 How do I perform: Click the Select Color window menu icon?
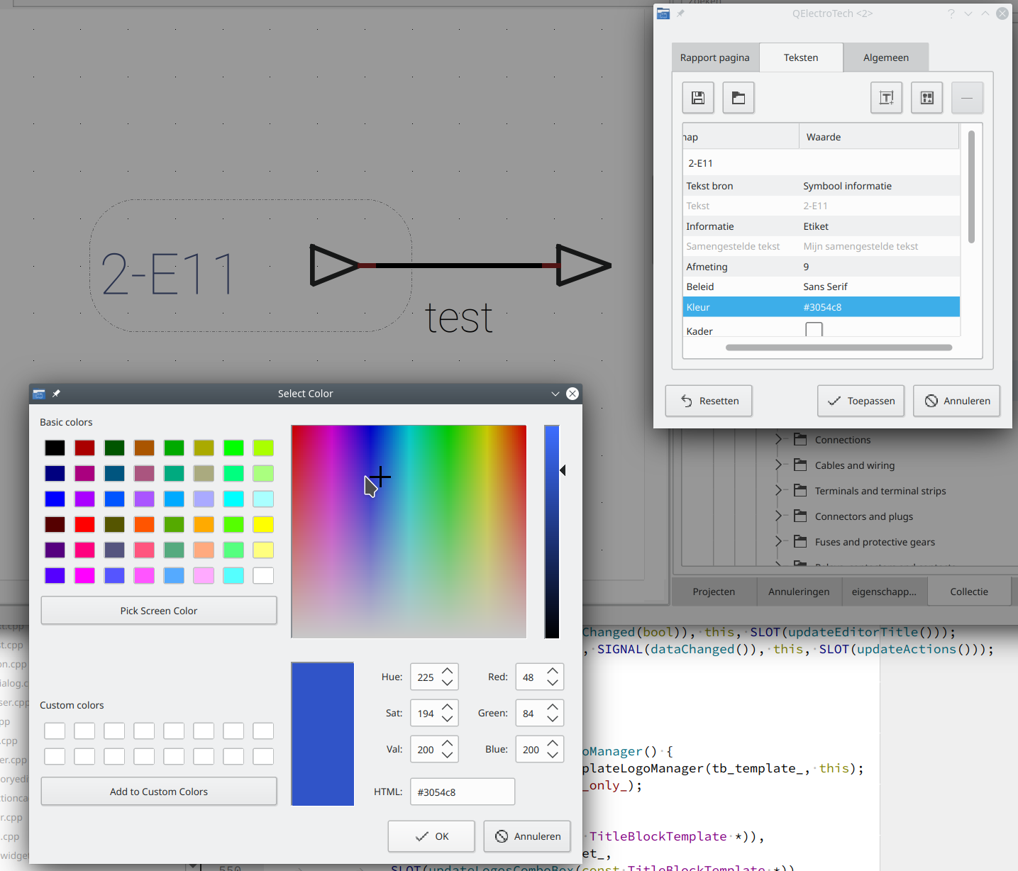tap(39, 394)
